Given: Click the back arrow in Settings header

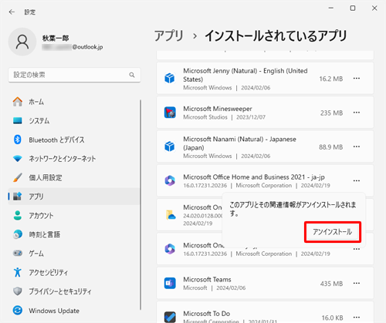Looking at the screenshot, I should [x=12, y=12].
